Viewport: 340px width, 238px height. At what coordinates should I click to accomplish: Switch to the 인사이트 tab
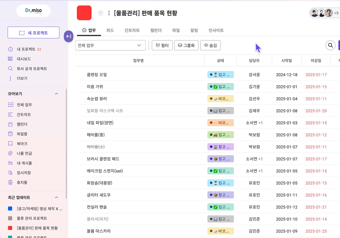216,30
